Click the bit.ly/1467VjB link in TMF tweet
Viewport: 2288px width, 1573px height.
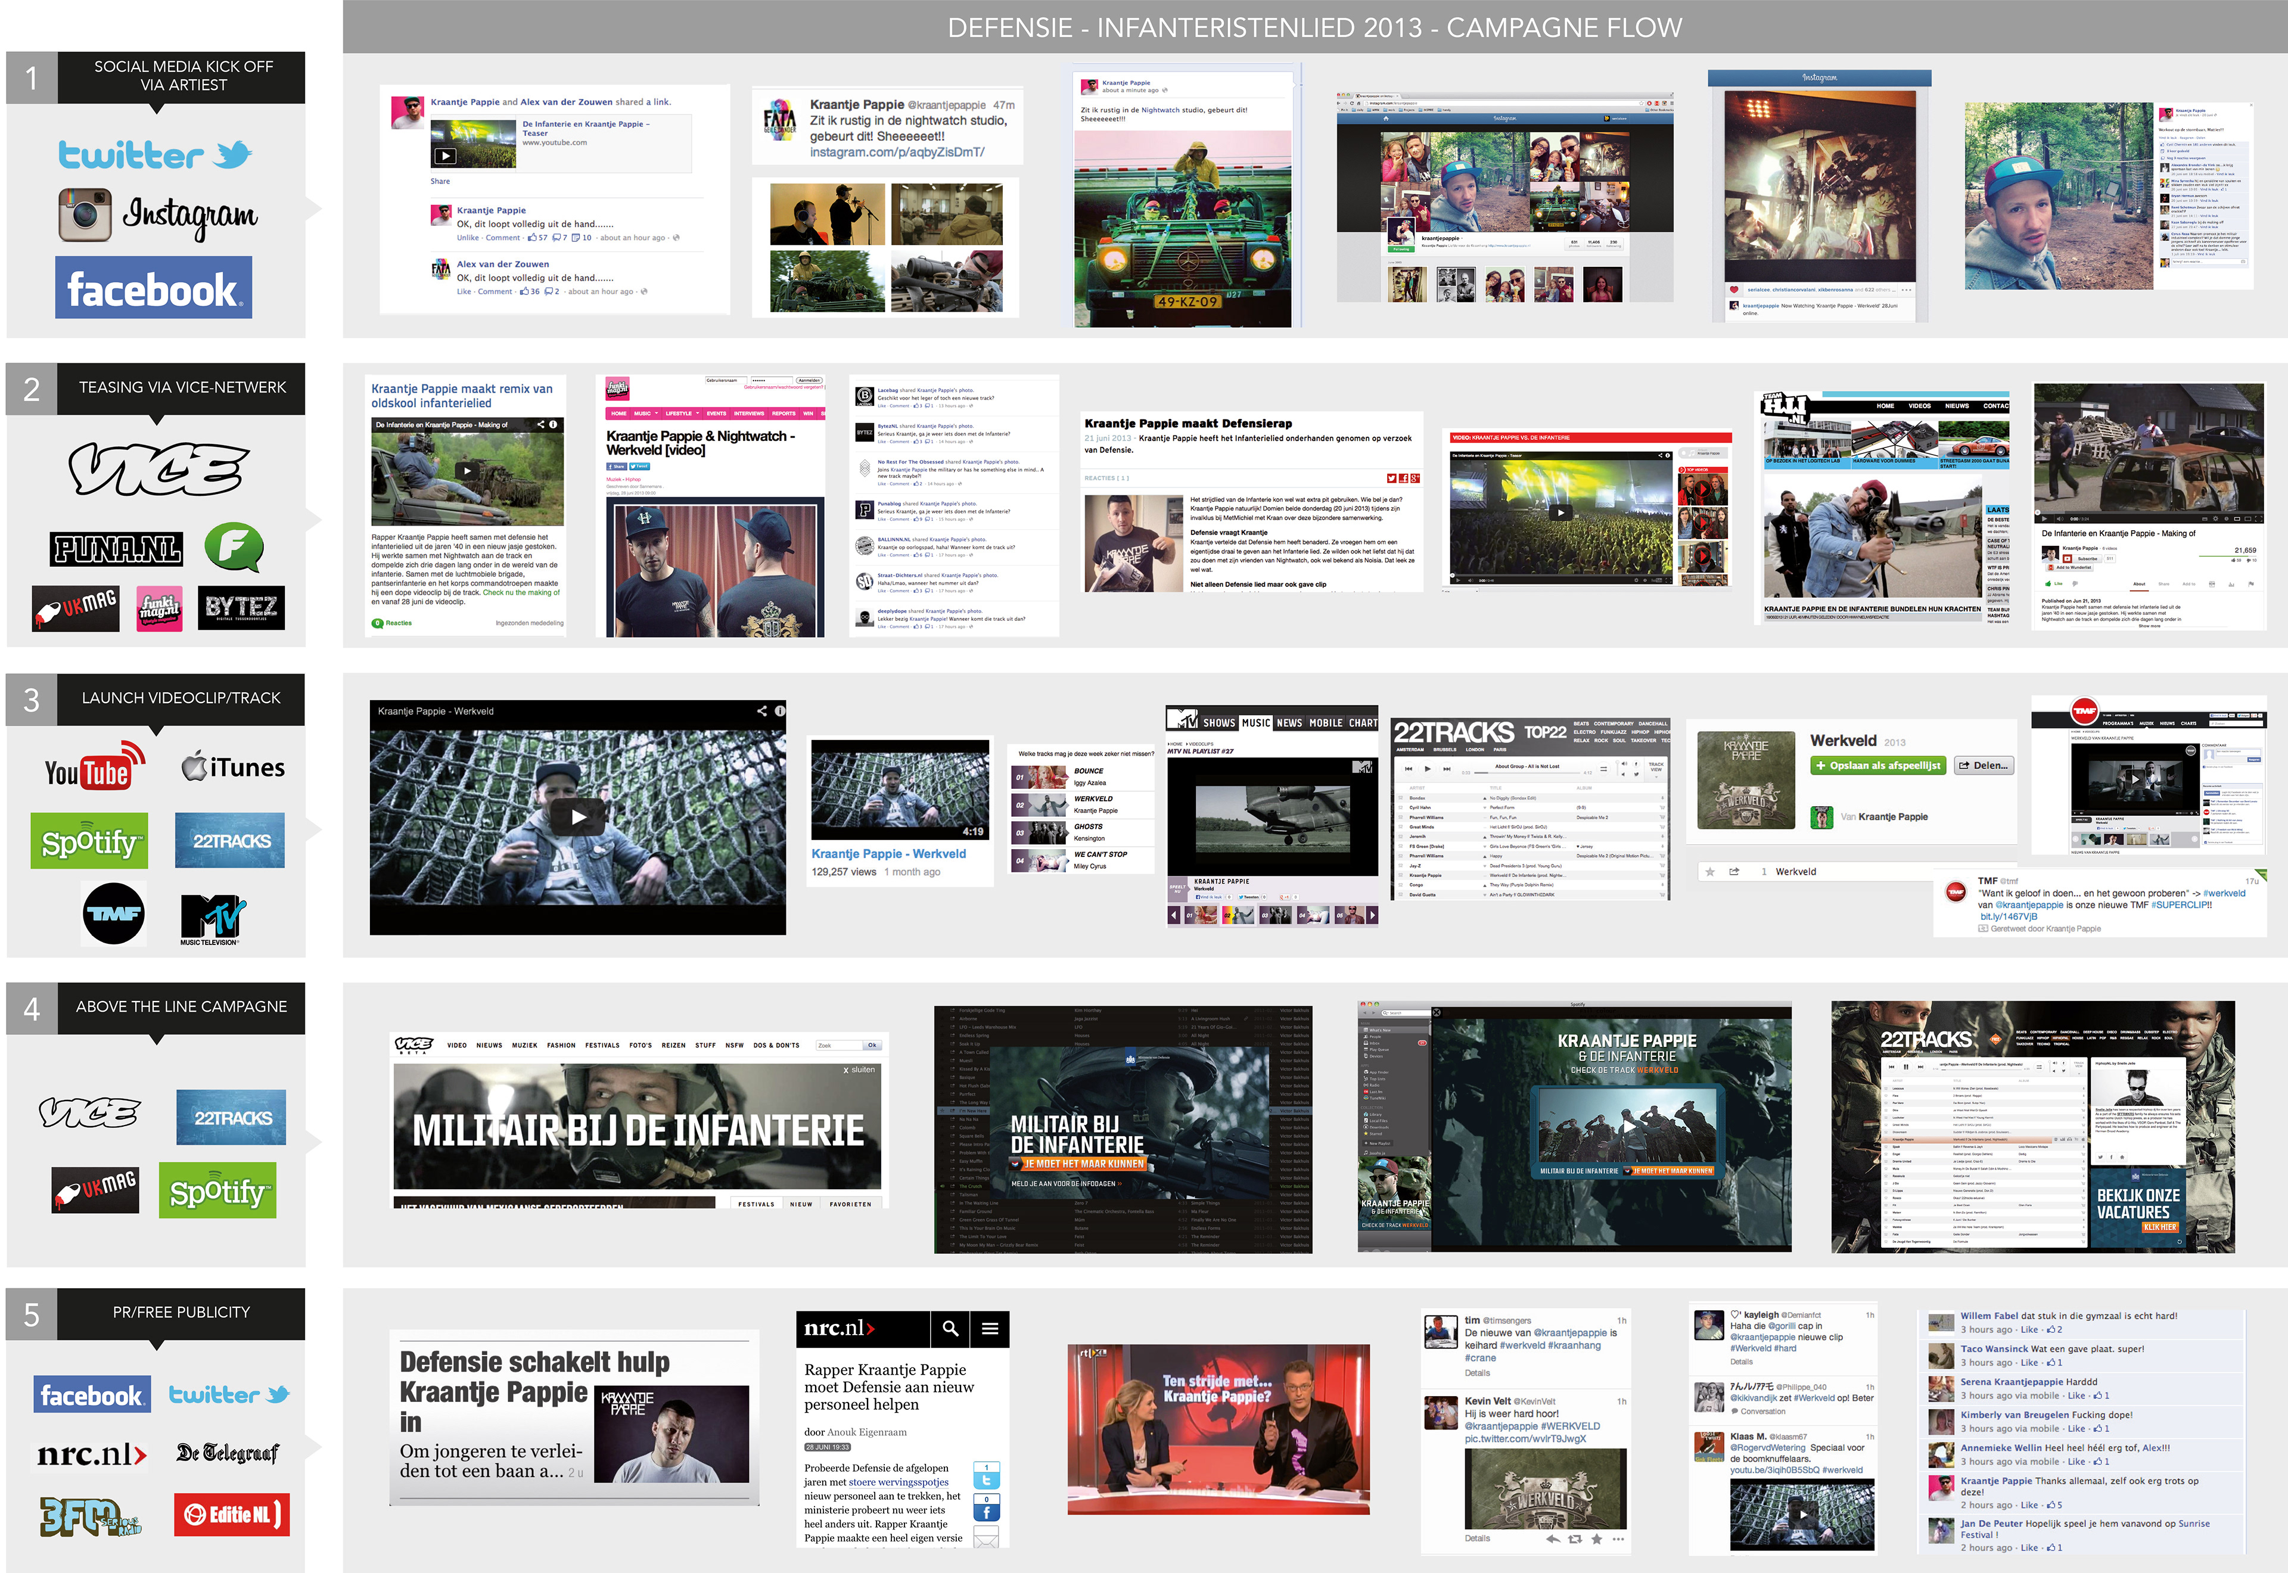[2008, 916]
